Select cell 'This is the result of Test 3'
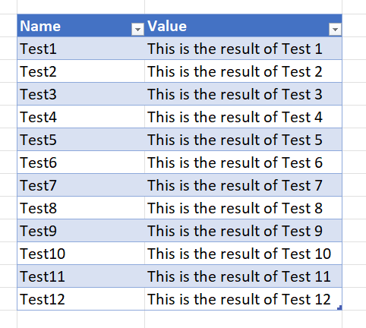The image size is (366, 328). point(243,94)
